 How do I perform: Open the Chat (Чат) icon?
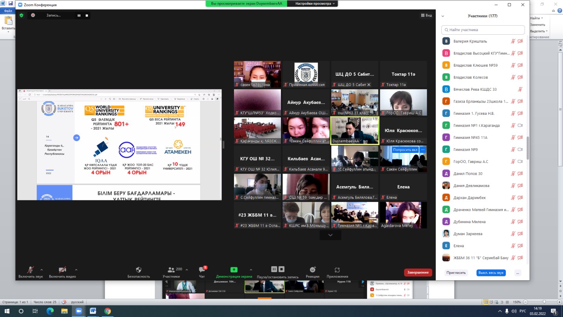tap(202, 270)
